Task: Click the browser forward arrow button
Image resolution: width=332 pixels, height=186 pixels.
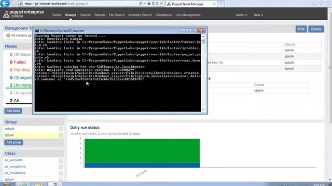Action: click(x=14, y=4)
